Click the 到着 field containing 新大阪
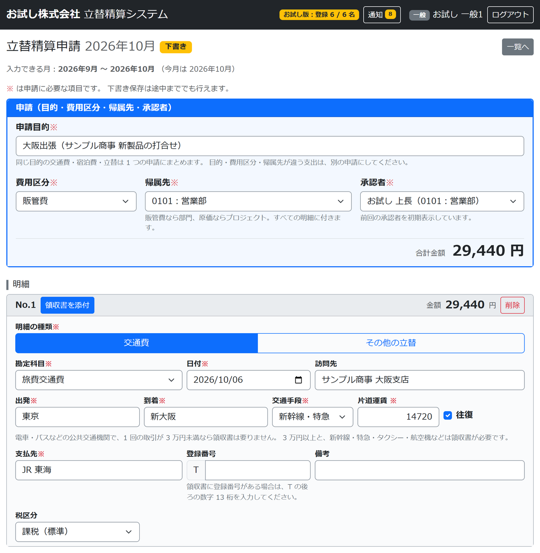Image resolution: width=540 pixels, height=553 pixels. (206, 417)
